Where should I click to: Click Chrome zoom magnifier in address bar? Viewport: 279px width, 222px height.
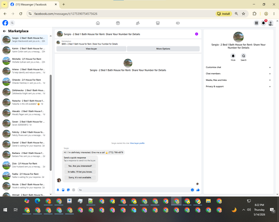pyautogui.click(x=237, y=14)
